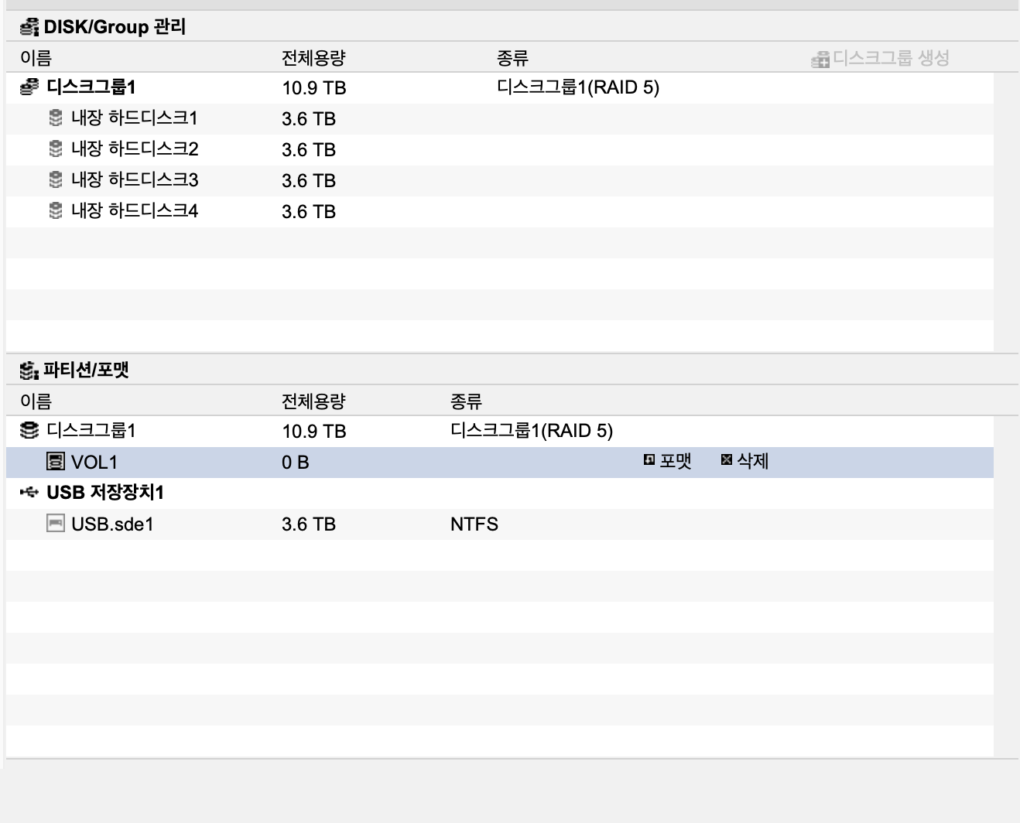The image size is (1020, 823).
Task: Click the DISK/Group 관리 list scrollbar
Action: pos(1006,213)
